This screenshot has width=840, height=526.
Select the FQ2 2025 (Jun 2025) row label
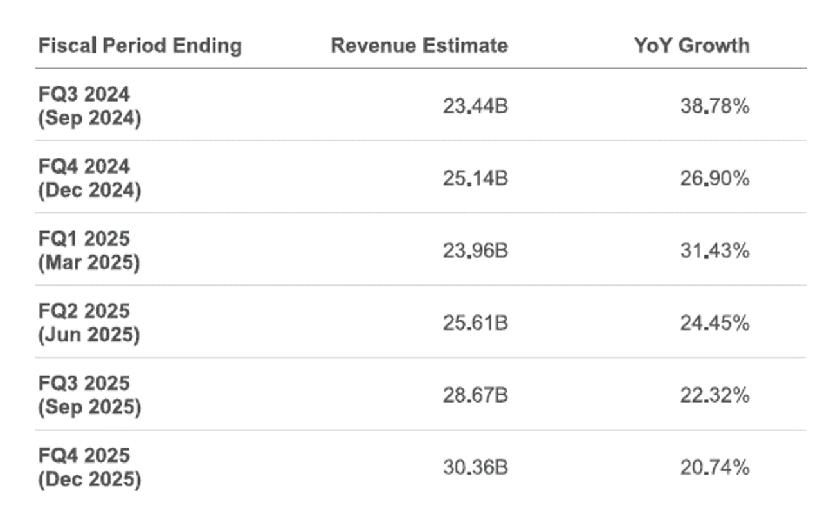89,323
